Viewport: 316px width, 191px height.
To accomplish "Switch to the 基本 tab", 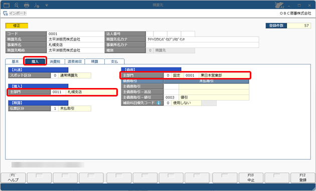I will [15, 61].
